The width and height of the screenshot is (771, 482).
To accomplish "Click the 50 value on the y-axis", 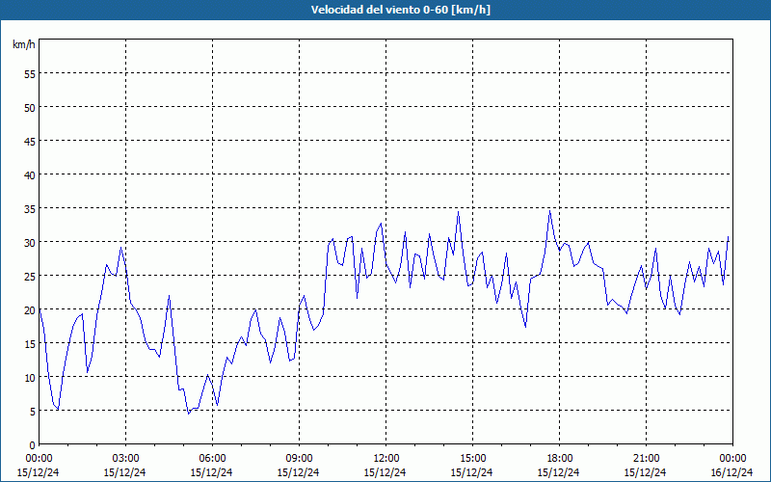I will [30, 107].
